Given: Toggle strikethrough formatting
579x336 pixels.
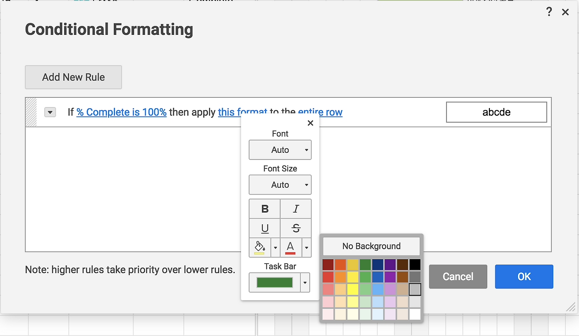Looking at the screenshot, I should pos(296,228).
